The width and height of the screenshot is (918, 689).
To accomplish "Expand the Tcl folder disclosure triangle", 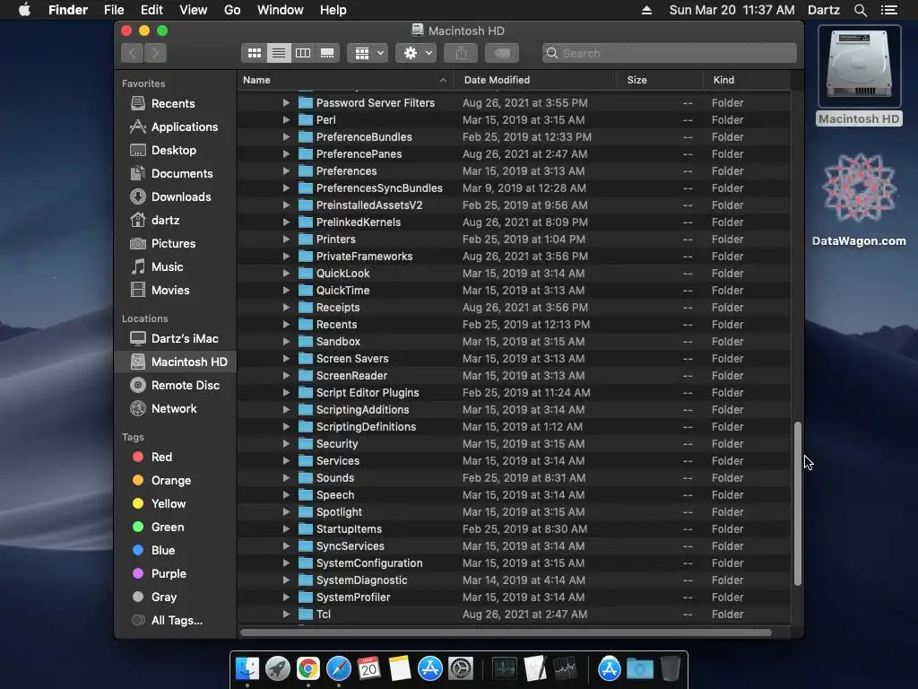I will [x=286, y=615].
